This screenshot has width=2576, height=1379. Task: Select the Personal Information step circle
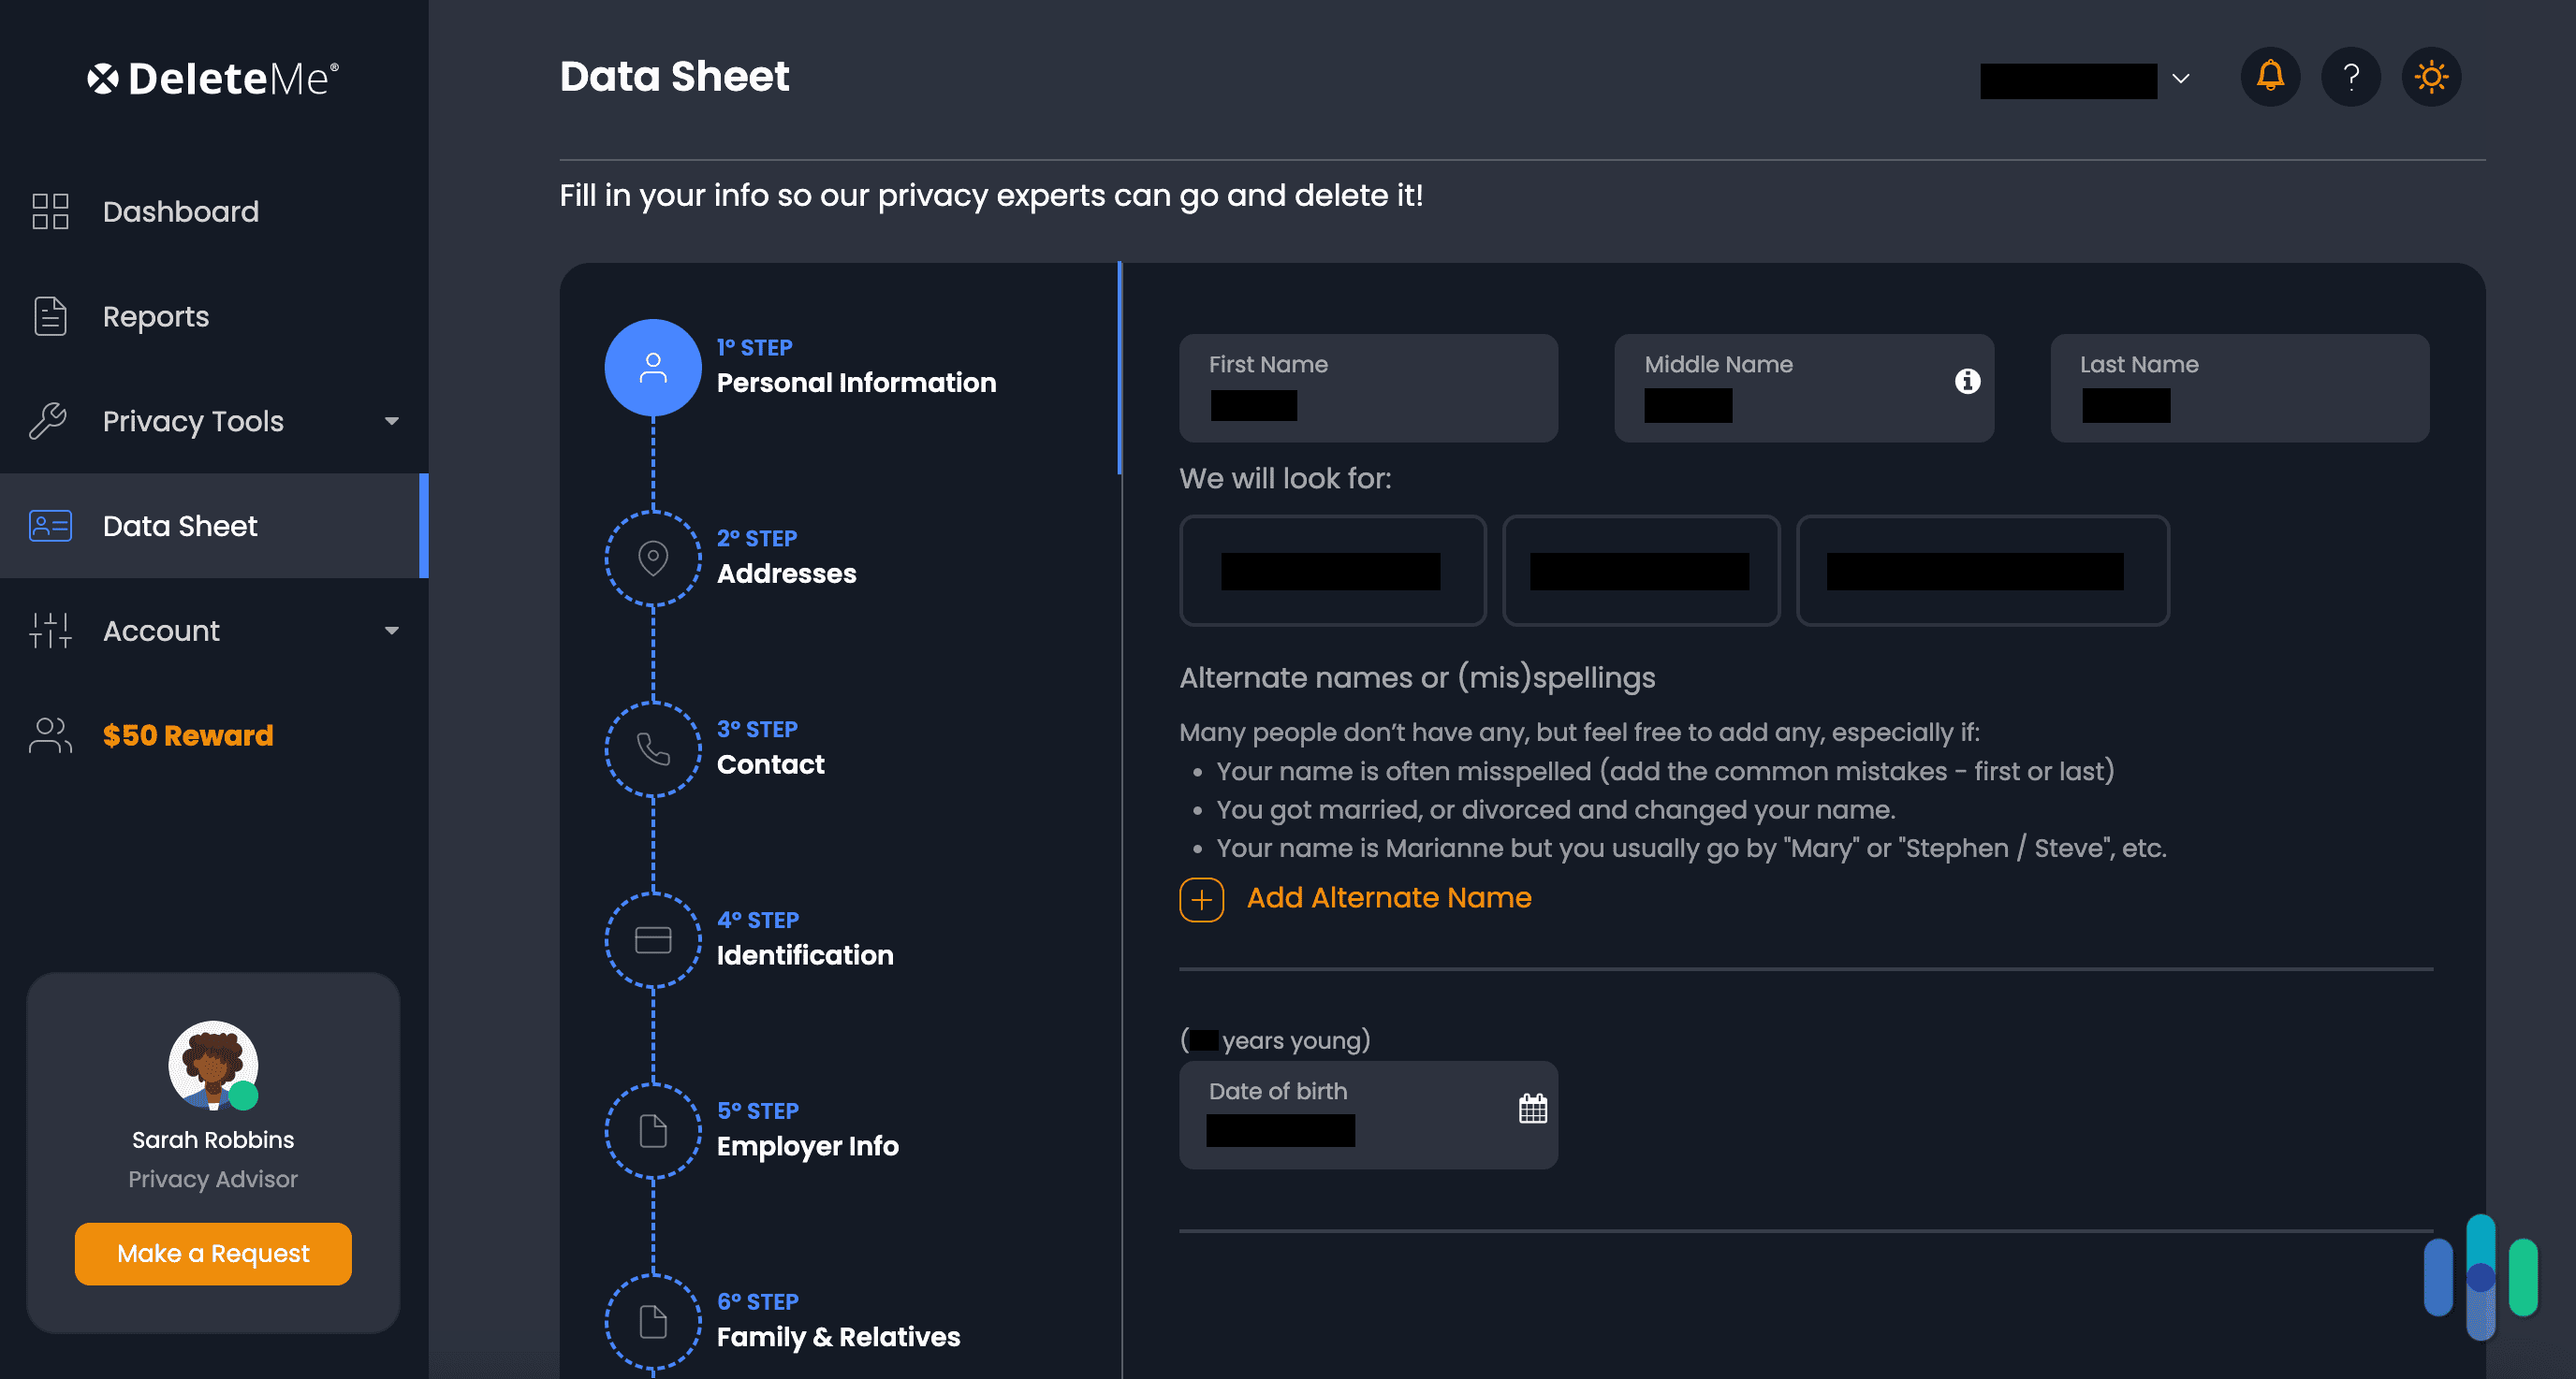tap(653, 367)
